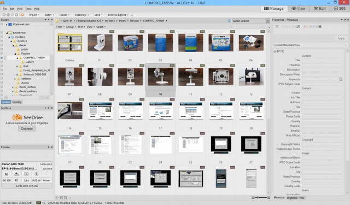Toggle Easy-Select circle beside the public folder
350x205 pixels.
coord(2,49)
